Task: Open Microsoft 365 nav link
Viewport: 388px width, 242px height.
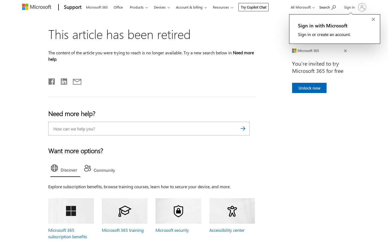Action: click(97, 7)
